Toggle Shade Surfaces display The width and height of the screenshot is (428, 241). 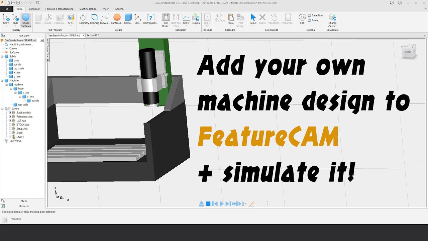tap(26, 20)
